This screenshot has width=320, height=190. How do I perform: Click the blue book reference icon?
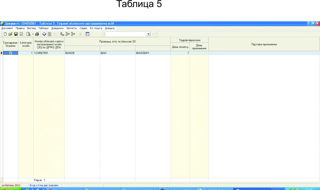[x=44, y=34]
